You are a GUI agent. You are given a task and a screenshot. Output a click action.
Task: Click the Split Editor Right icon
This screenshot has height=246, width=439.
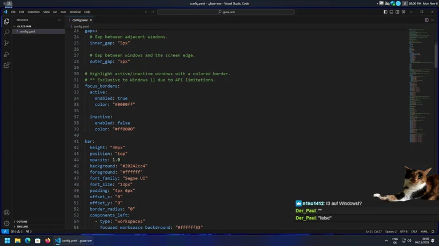tap(426, 20)
